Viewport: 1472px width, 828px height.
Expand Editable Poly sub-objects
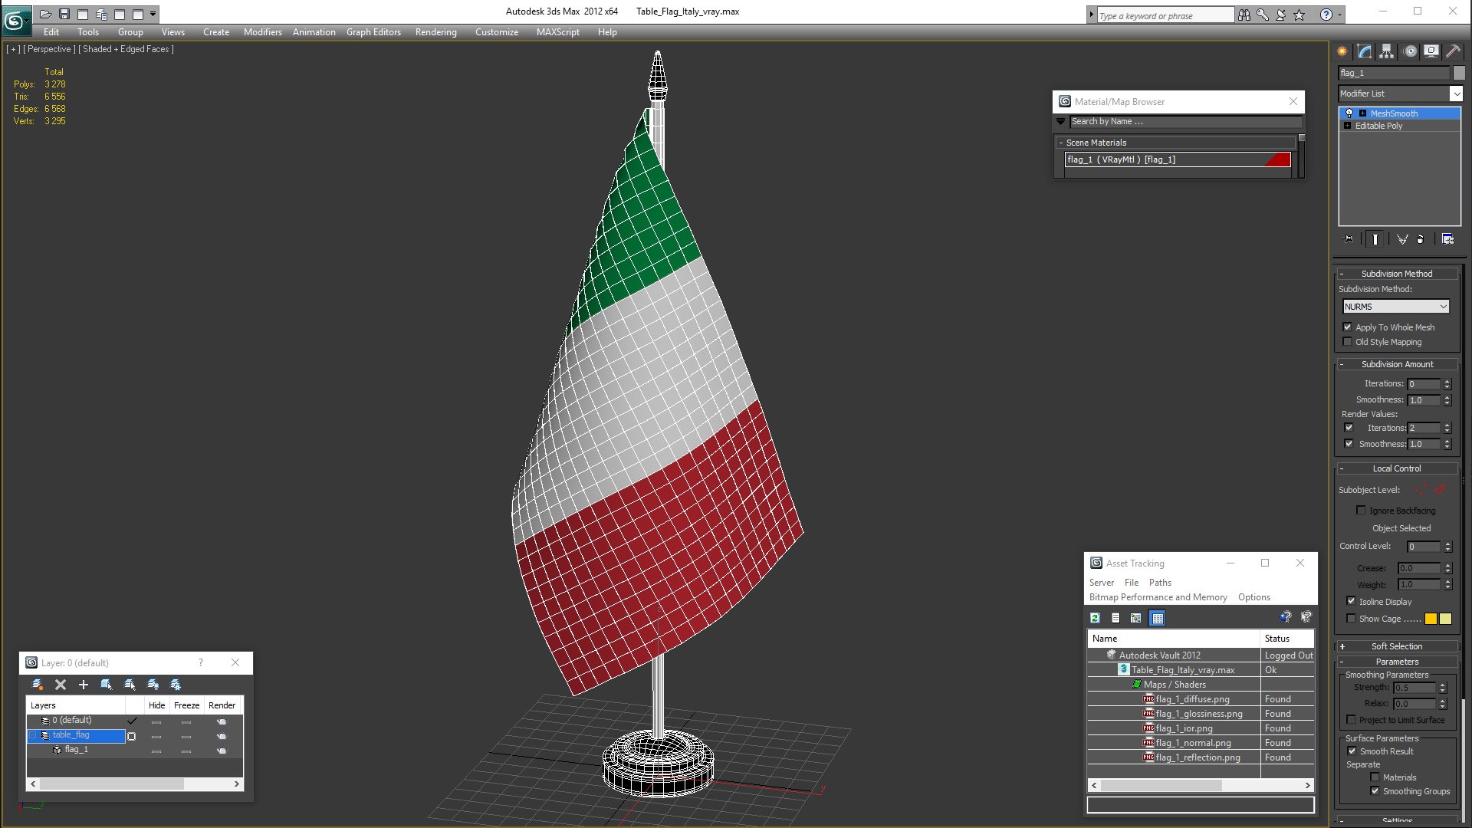tap(1348, 126)
